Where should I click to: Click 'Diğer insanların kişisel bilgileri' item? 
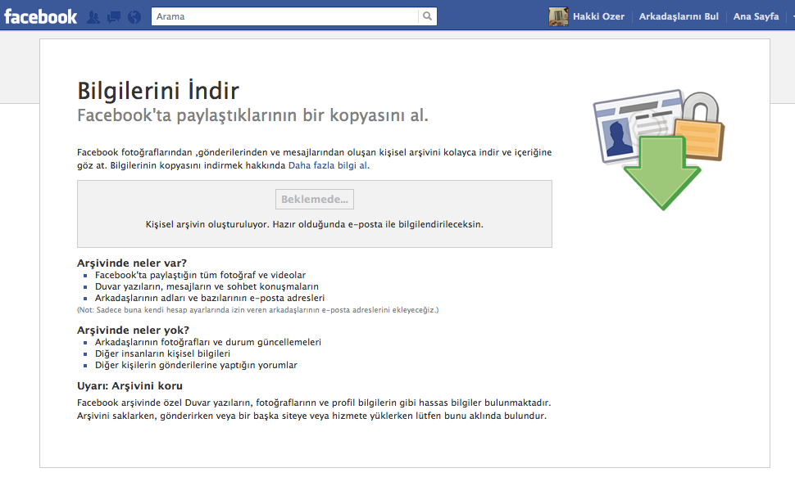tap(162, 353)
